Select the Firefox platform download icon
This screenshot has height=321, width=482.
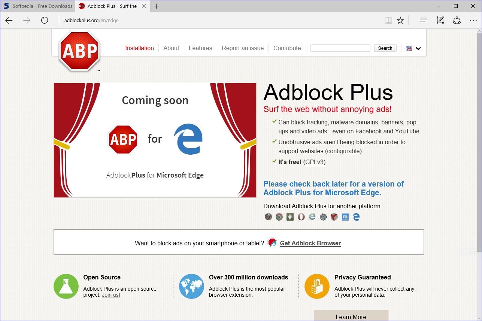269,216
